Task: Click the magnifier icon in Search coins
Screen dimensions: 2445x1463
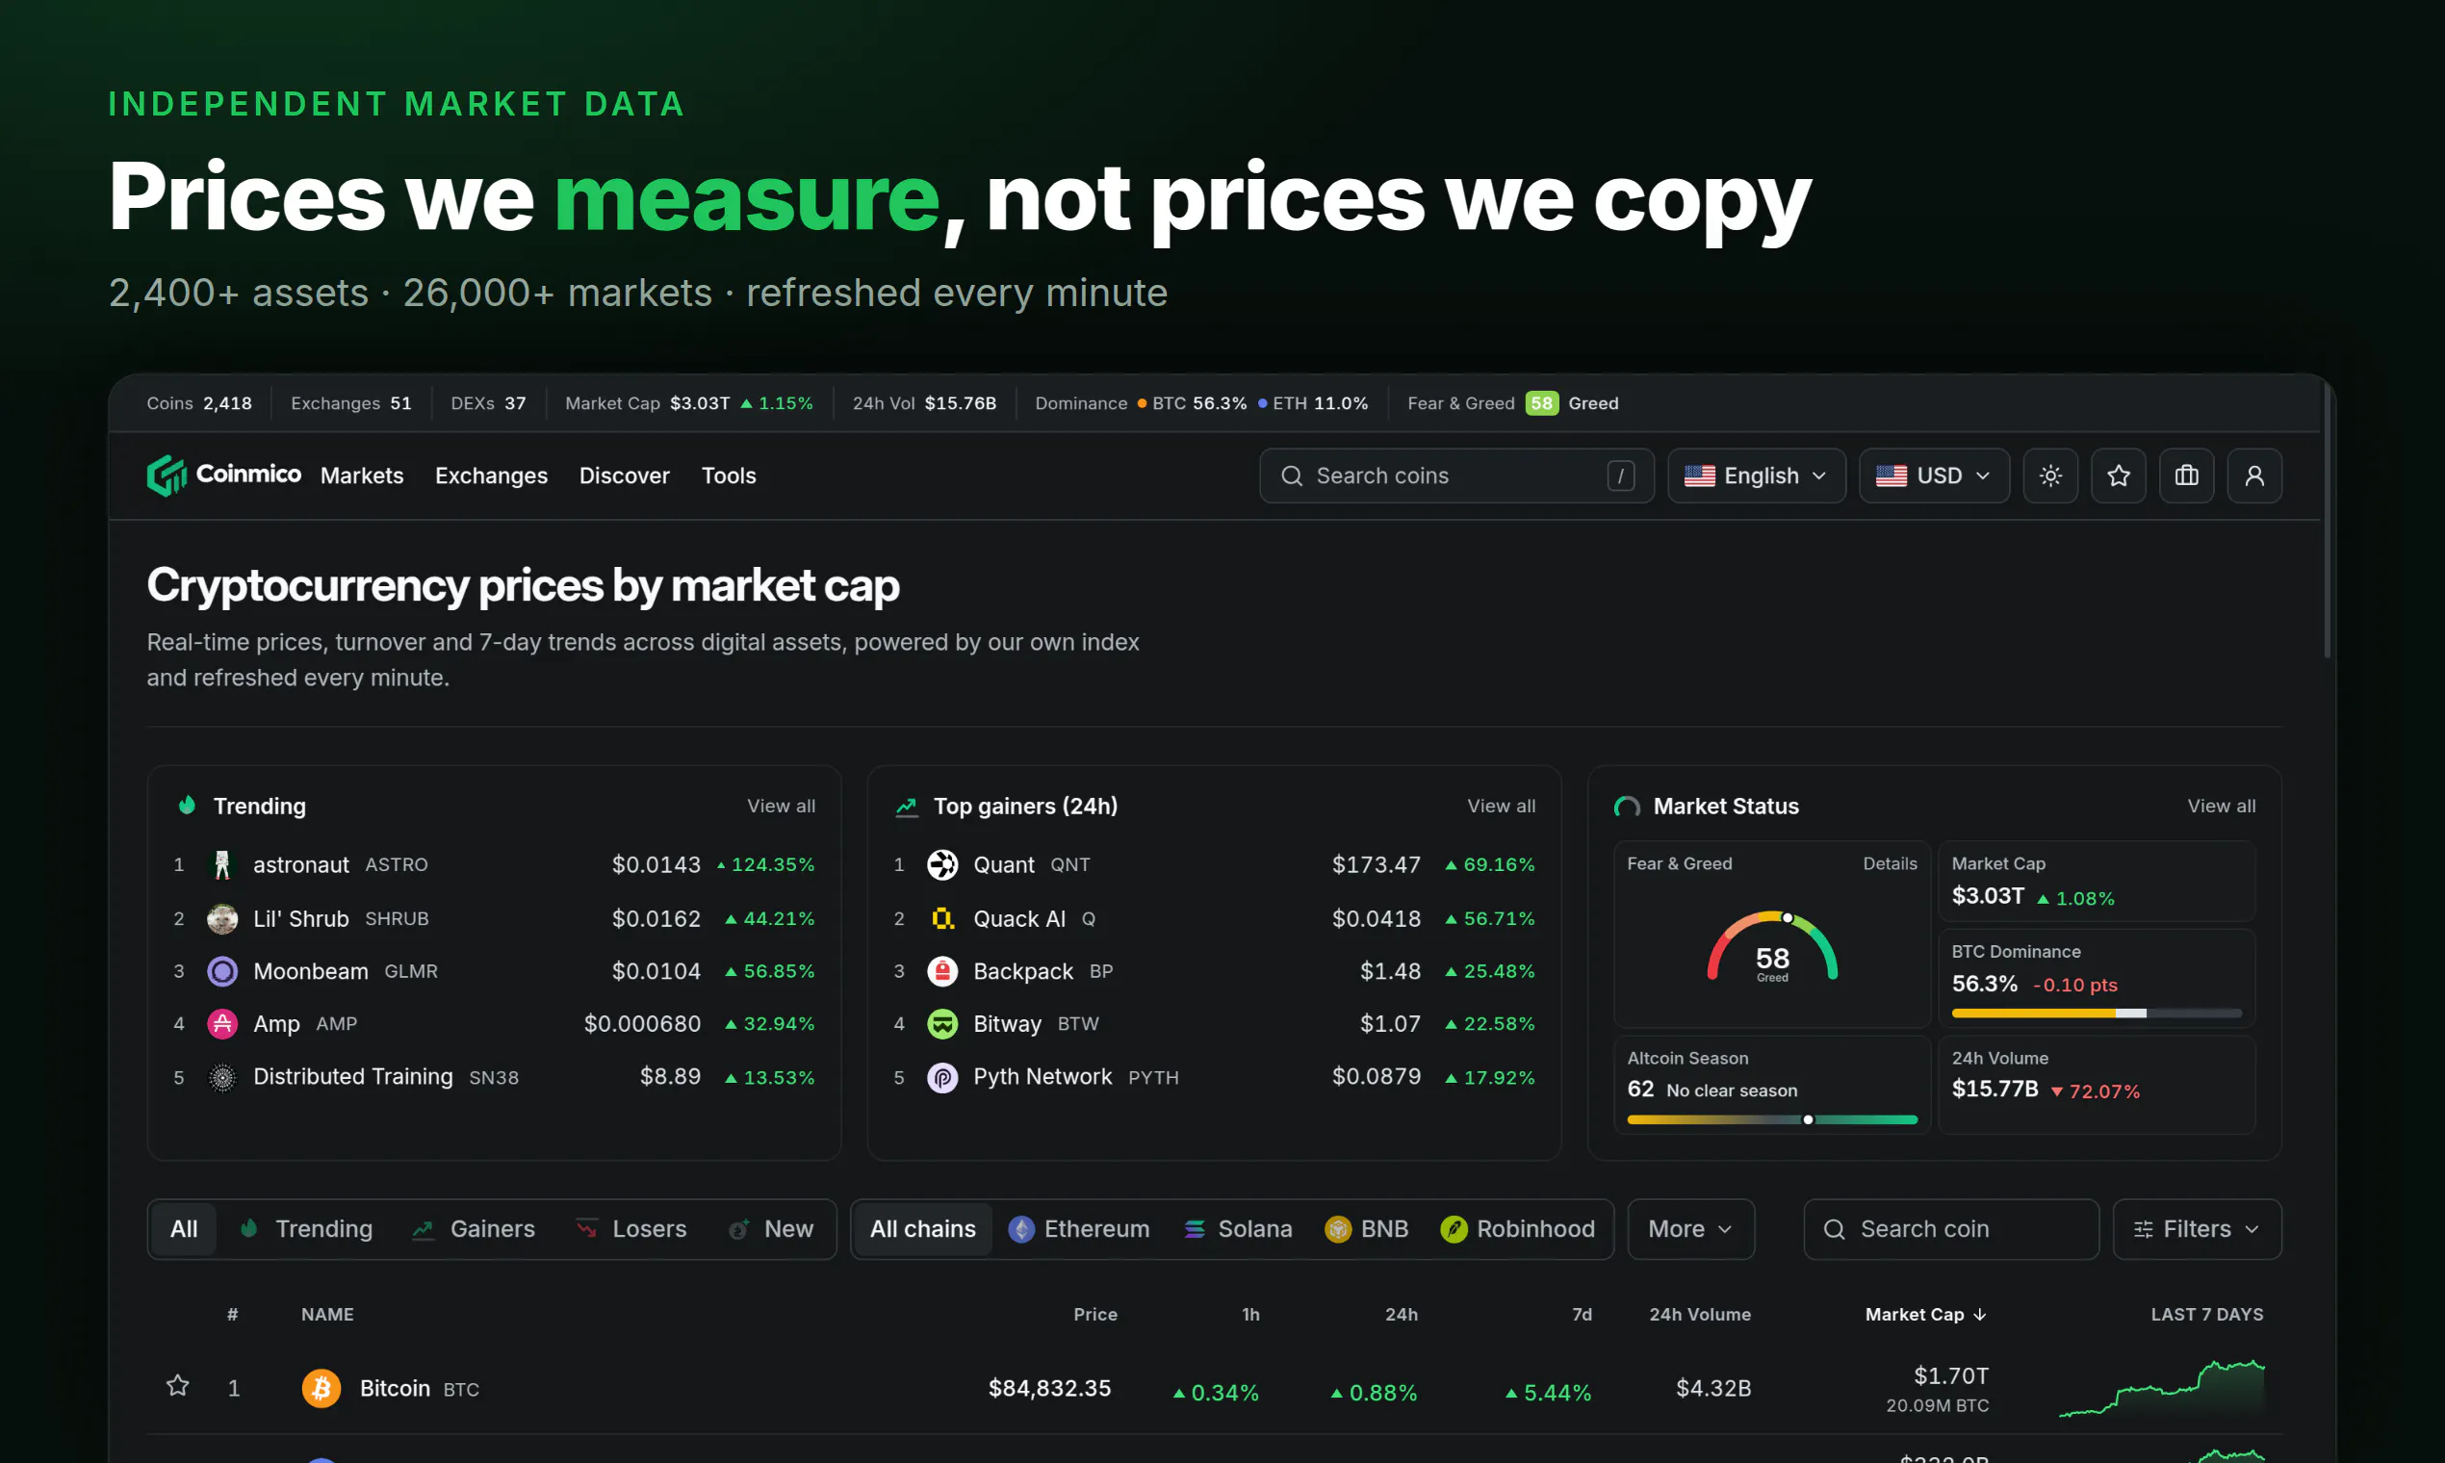Action: (1292, 476)
